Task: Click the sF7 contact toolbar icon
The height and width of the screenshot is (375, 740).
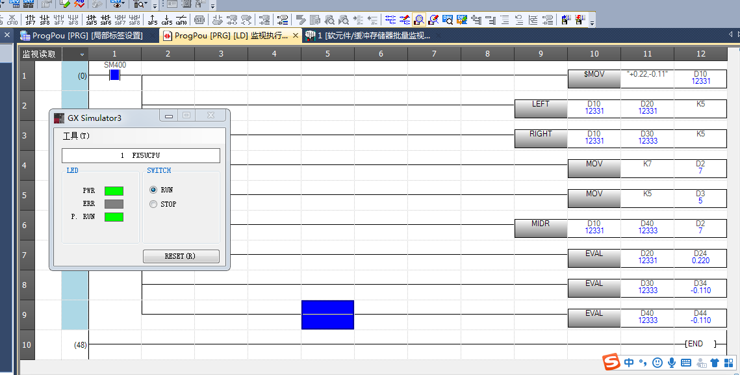Action: pos(30,19)
